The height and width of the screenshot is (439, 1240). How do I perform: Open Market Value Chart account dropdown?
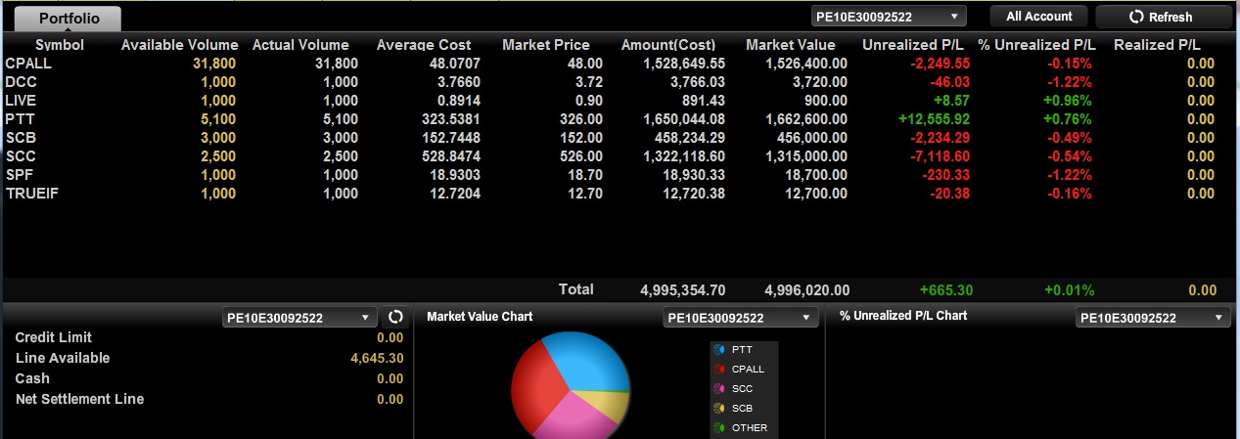tap(741, 318)
